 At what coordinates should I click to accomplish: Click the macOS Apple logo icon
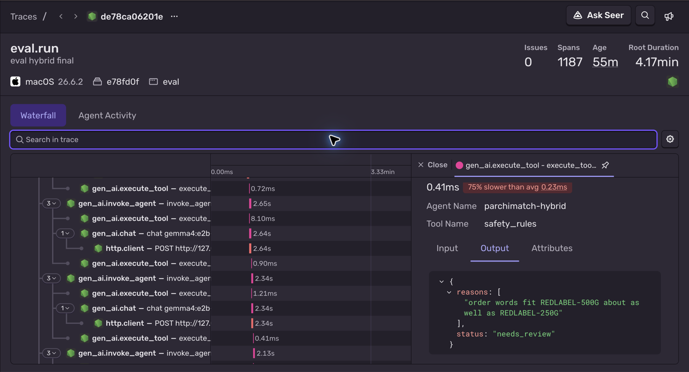click(16, 82)
